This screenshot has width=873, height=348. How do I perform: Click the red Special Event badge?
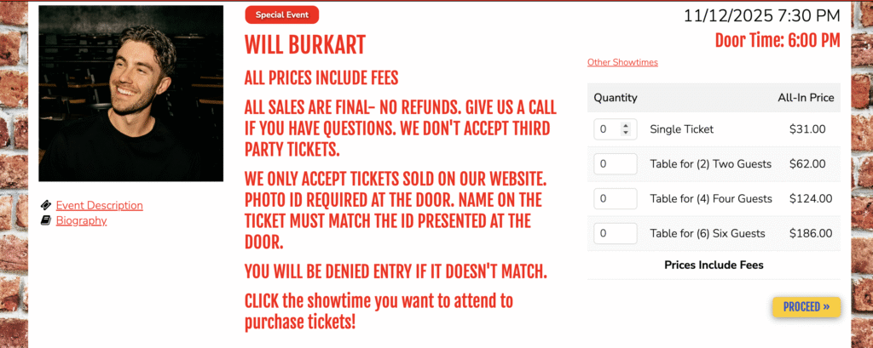(x=281, y=14)
